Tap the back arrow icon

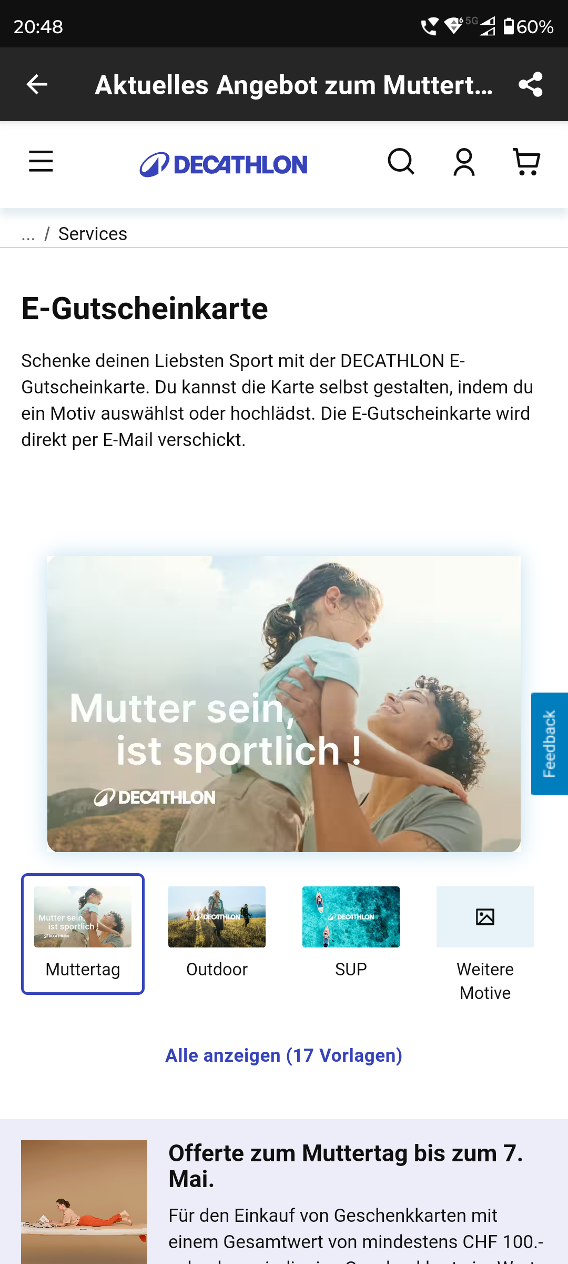click(x=37, y=84)
